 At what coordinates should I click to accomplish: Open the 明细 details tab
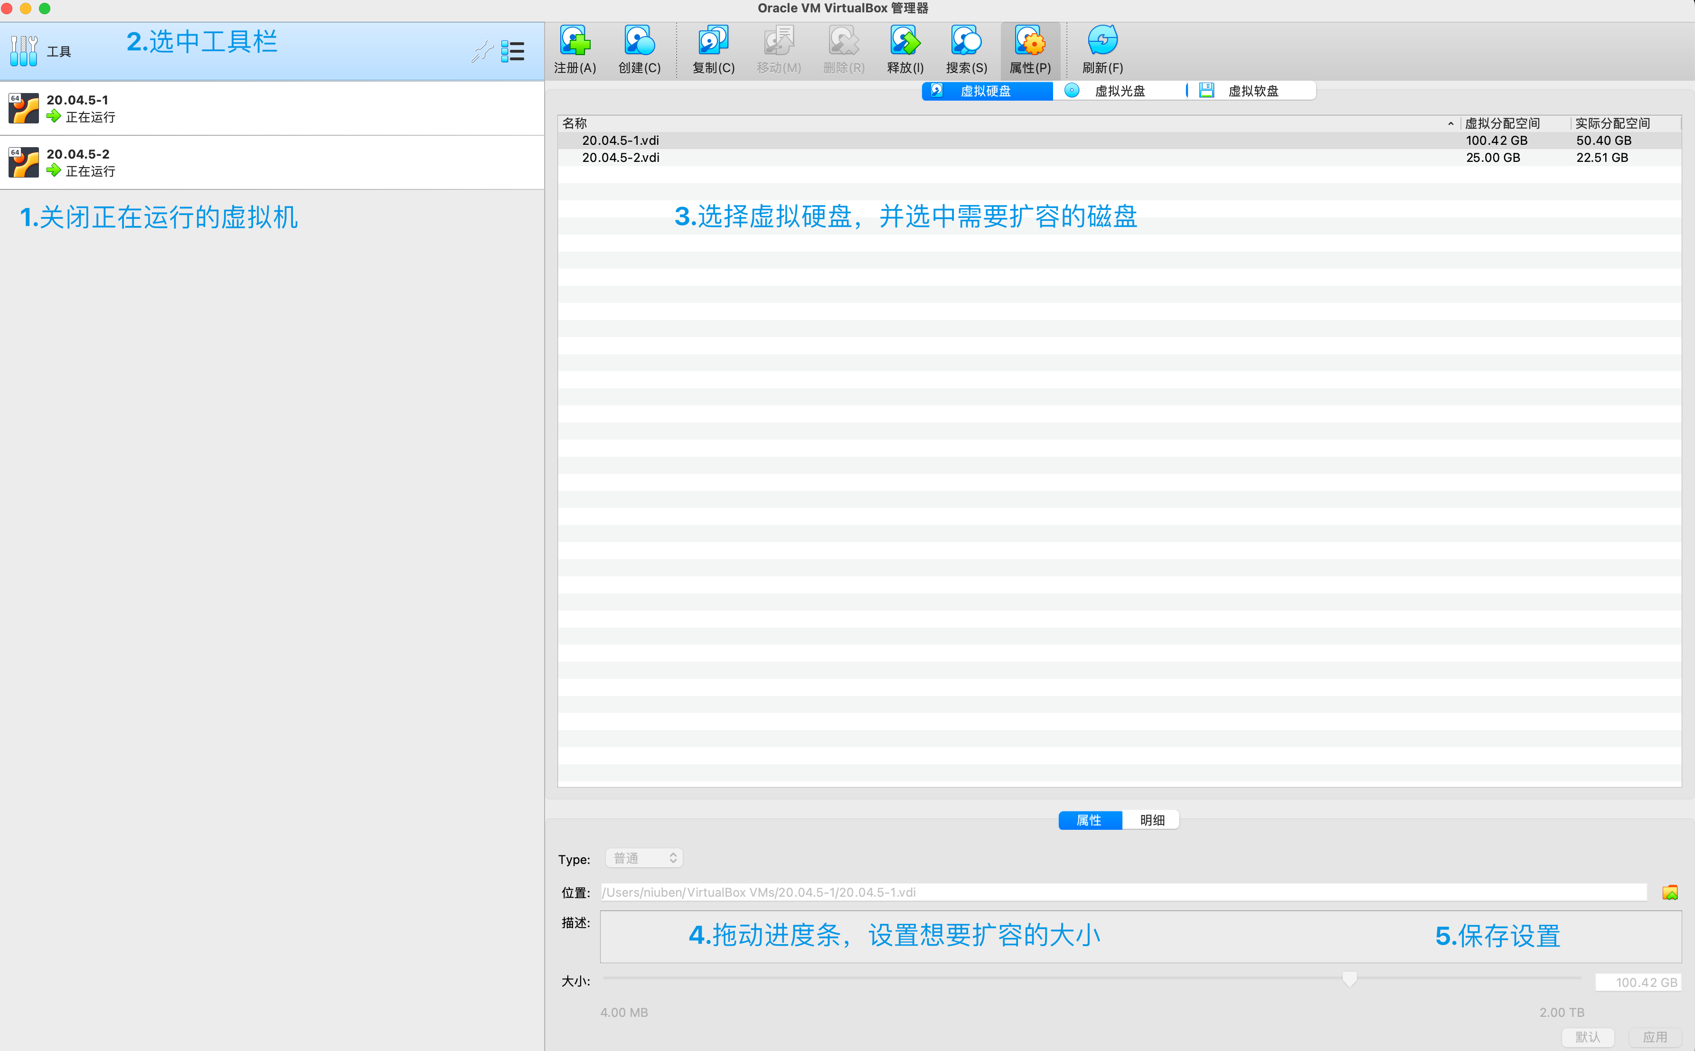(1152, 820)
